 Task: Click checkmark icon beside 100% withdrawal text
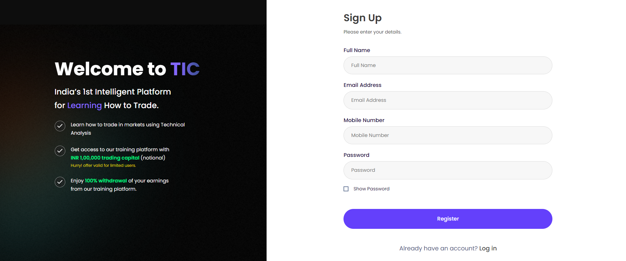60,182
